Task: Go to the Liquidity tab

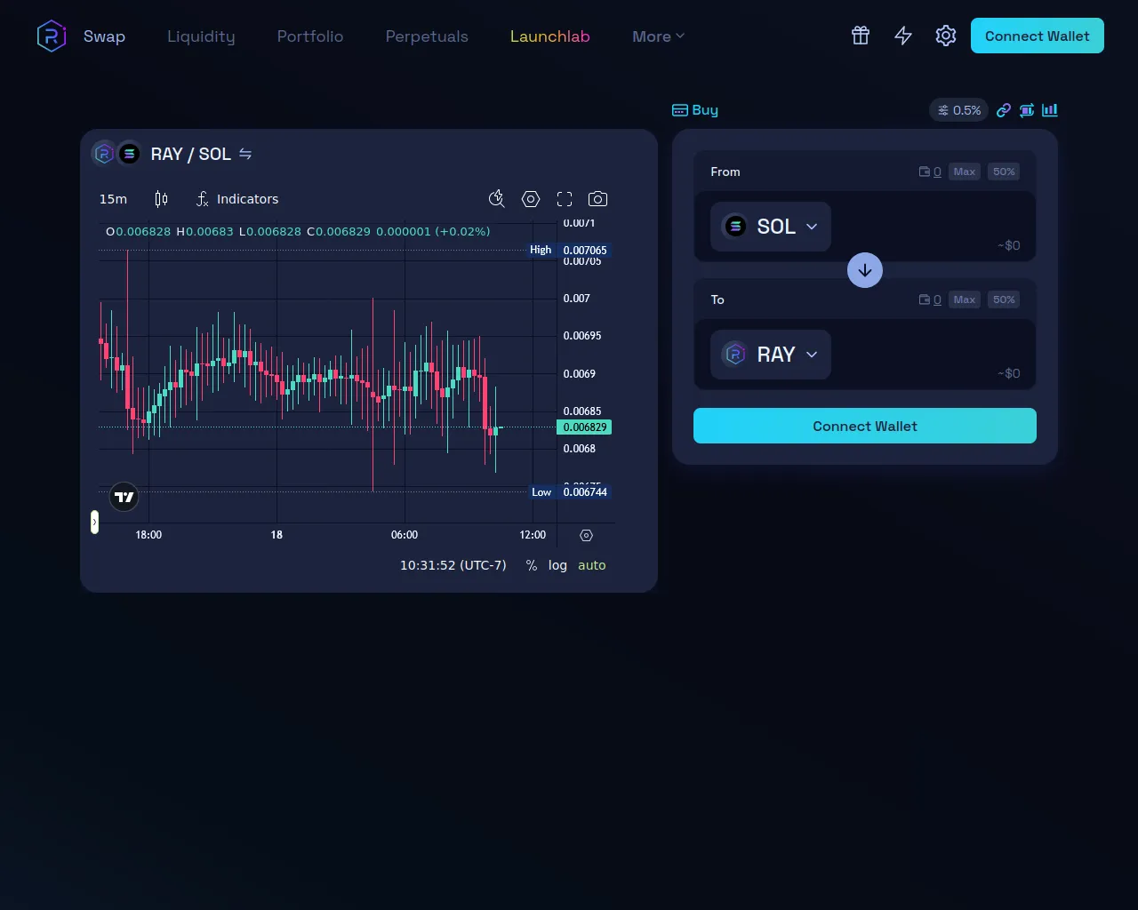Action: tap(201, 36)
